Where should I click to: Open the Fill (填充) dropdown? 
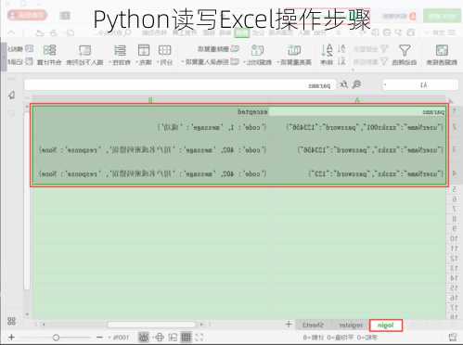tap(144, 55)
